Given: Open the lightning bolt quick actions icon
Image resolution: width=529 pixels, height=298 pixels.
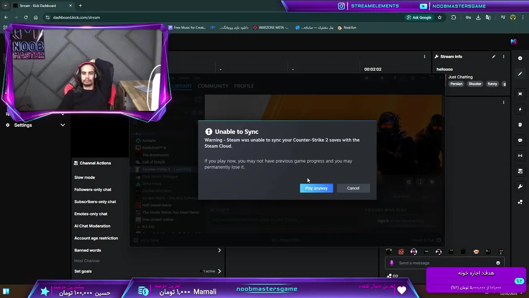Looking at the screenshot, I should click(x=520, y=109).
